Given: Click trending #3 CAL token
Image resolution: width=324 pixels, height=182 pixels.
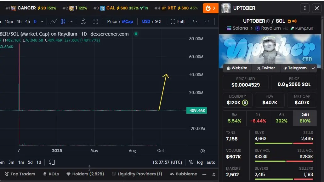Looking at the screenshot, I should coord(121,8).
